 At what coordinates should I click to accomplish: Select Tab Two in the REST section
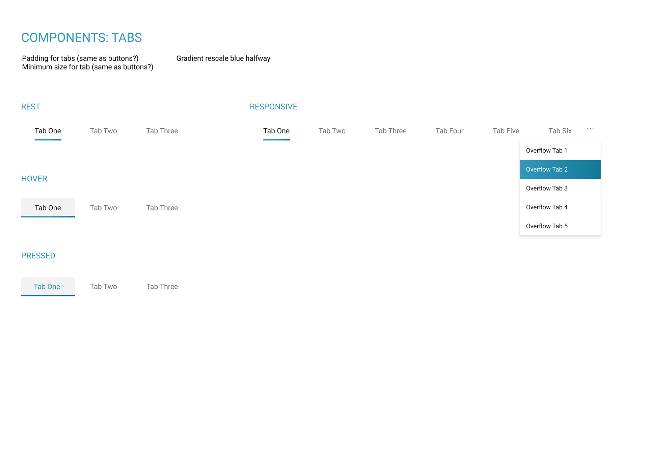click(x=103, y=131)
